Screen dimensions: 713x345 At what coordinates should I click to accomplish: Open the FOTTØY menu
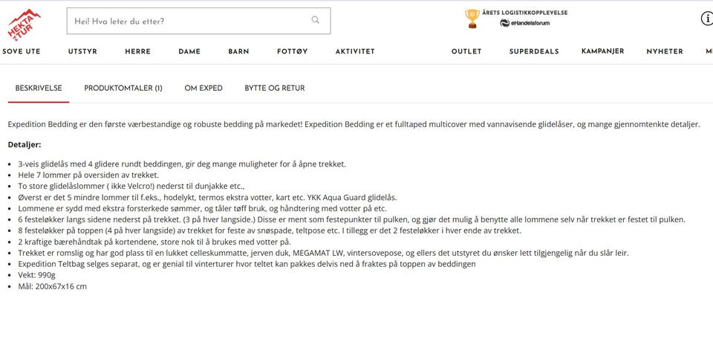[x=293, y=52]
